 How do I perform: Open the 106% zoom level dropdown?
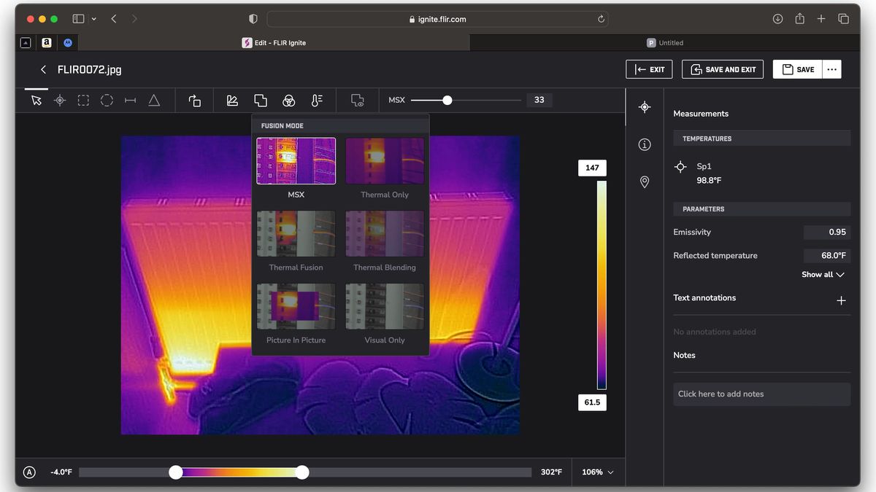click(x=598, y=472)
